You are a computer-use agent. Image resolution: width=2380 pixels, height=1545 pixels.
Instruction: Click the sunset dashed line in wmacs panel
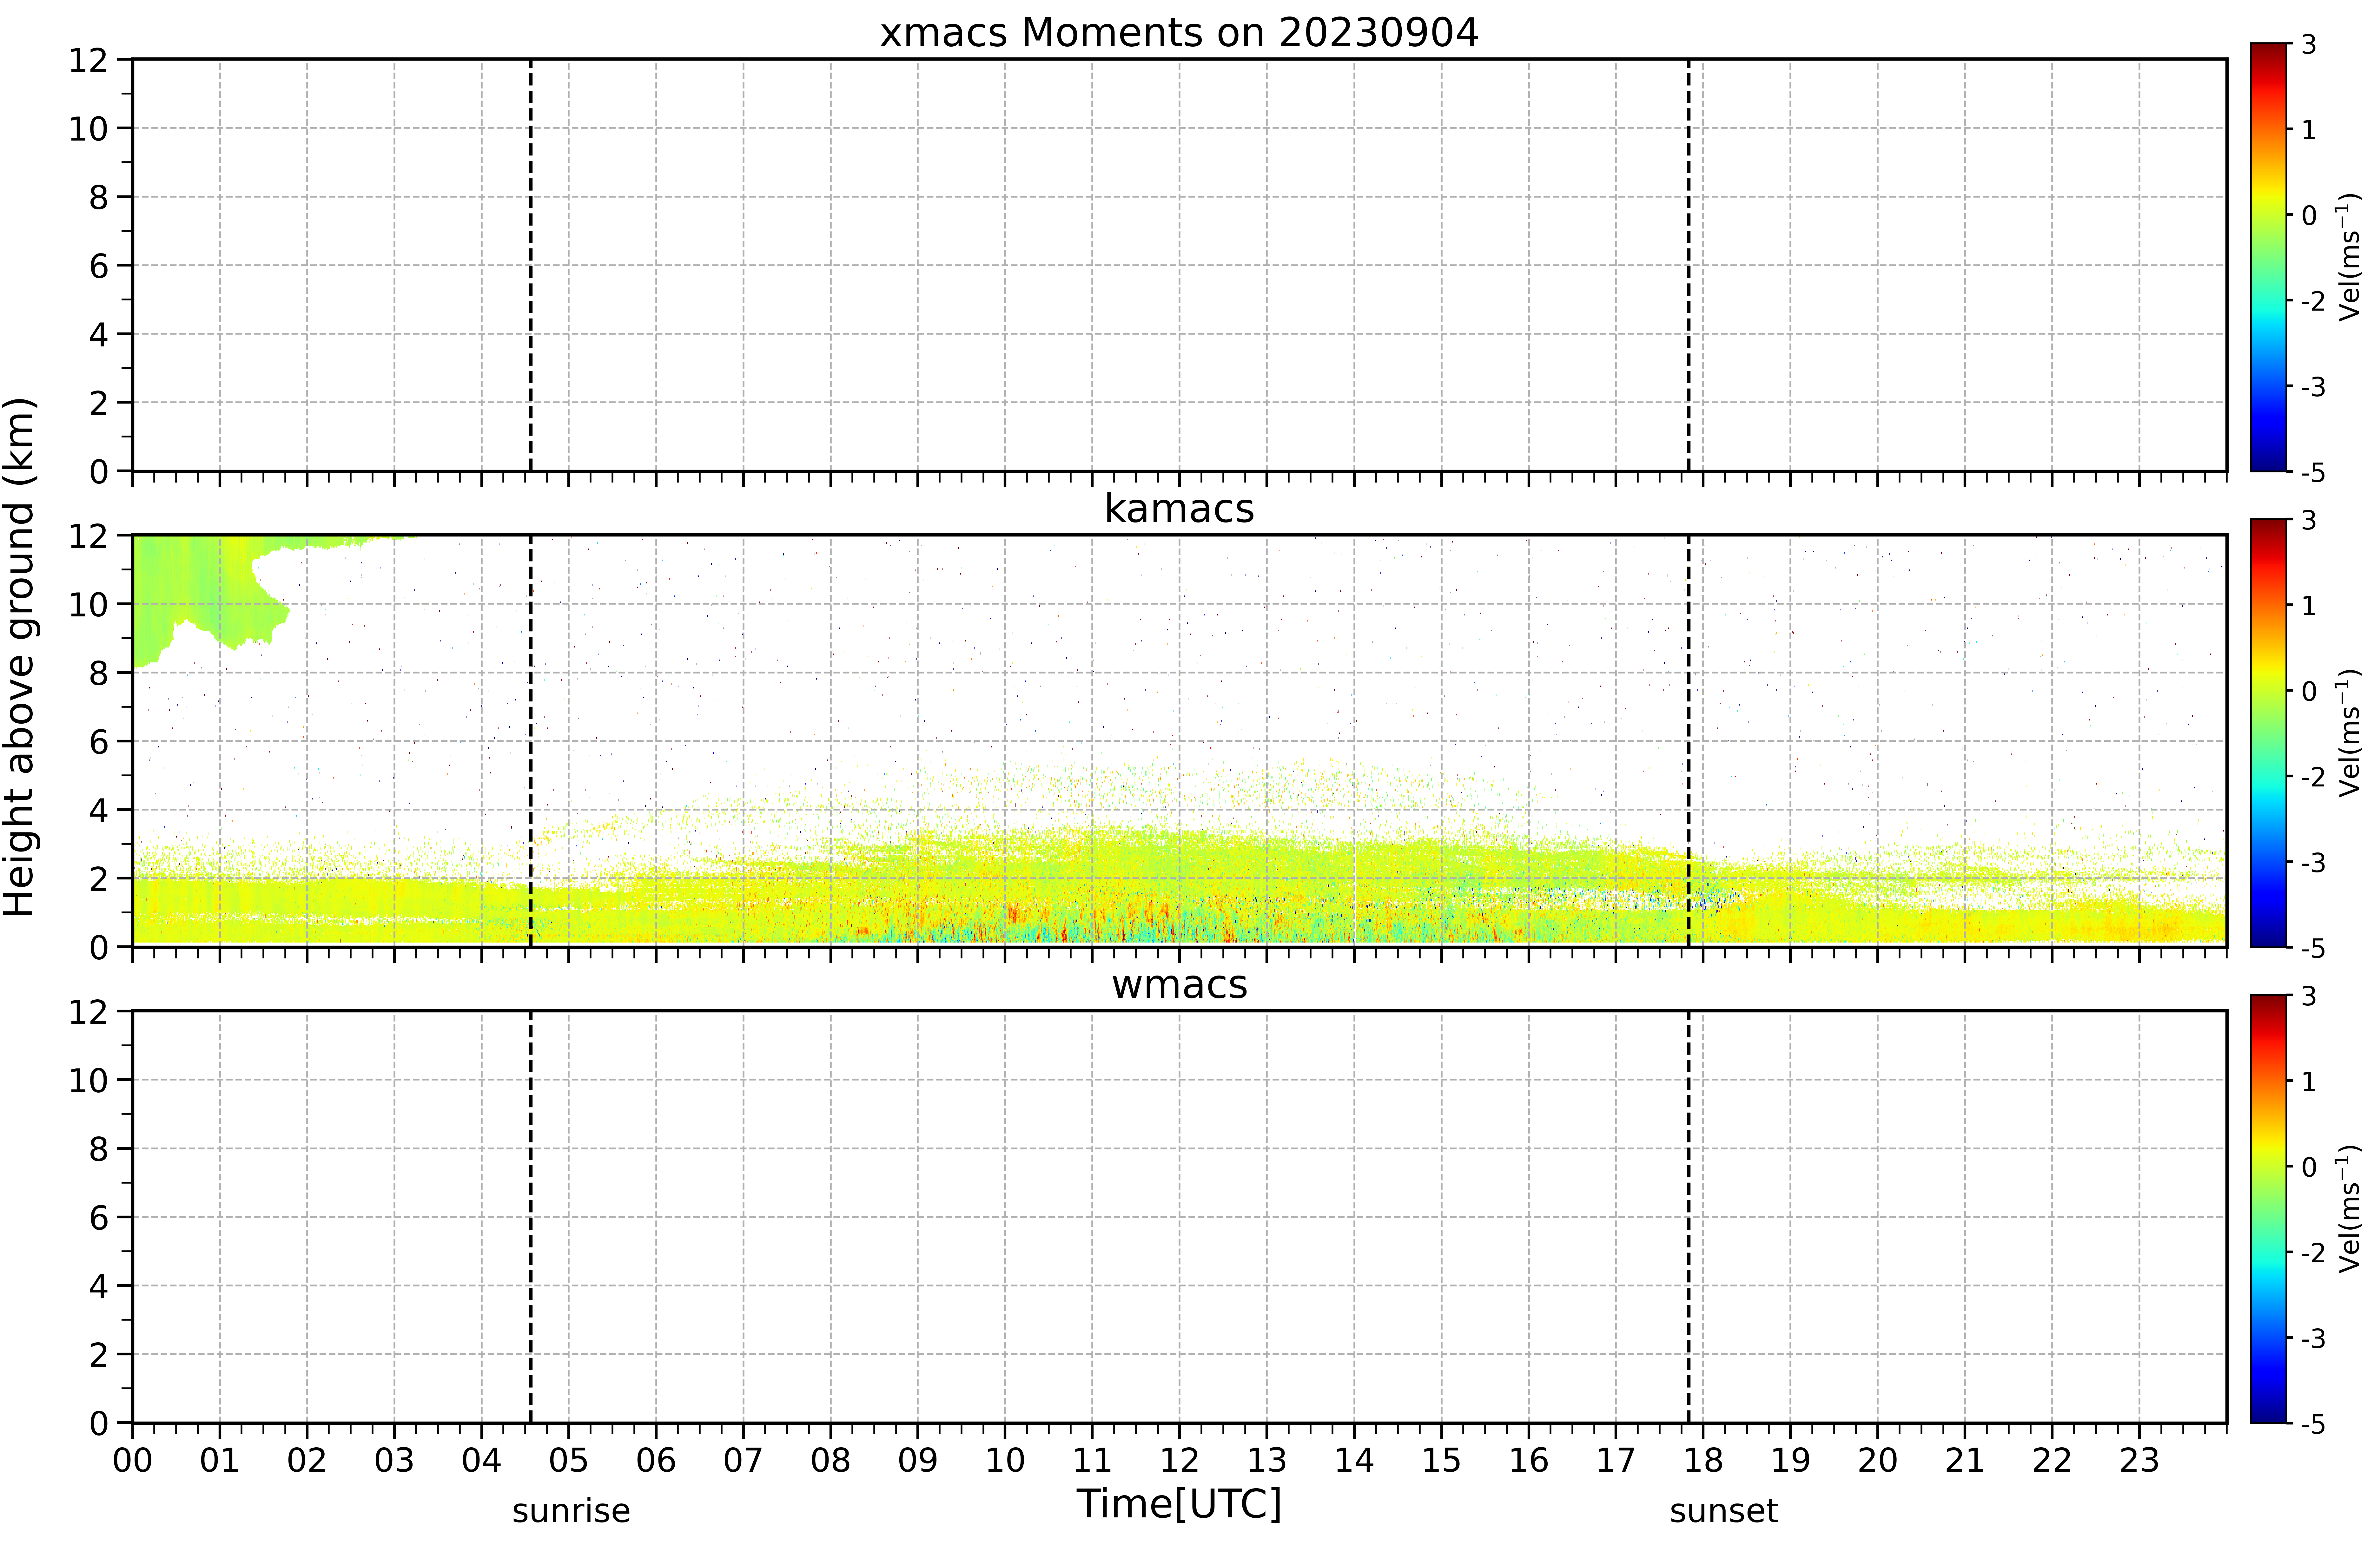(1689, 1217)
